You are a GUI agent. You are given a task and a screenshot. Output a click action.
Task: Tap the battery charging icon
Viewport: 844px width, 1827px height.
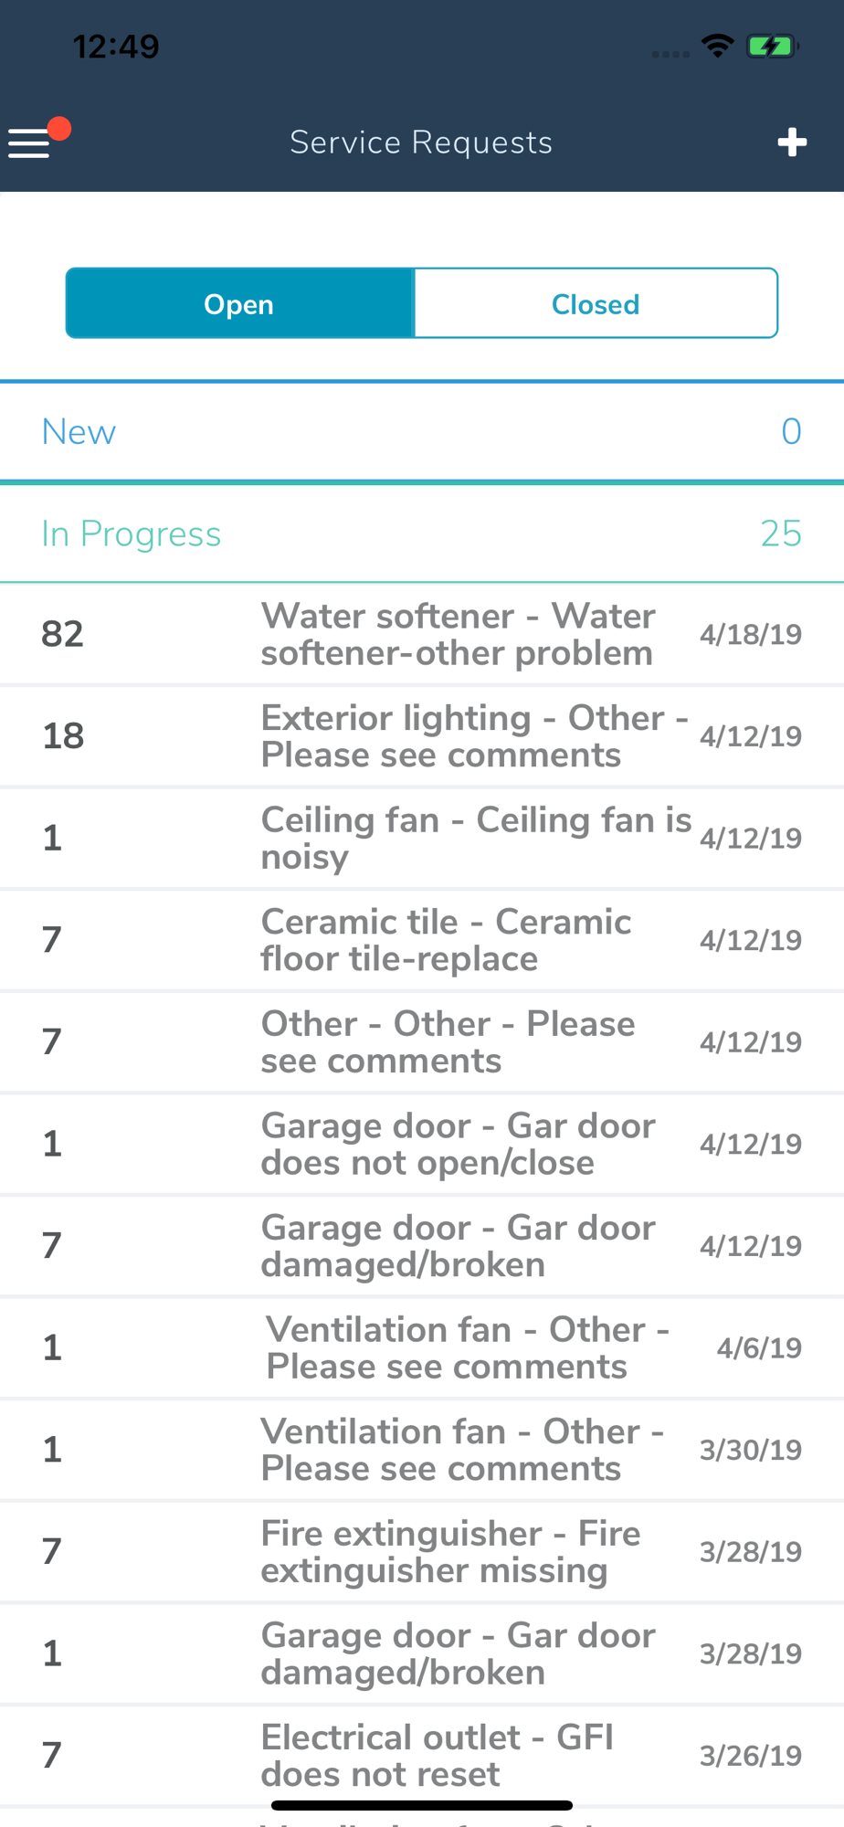tap(771, 46)
